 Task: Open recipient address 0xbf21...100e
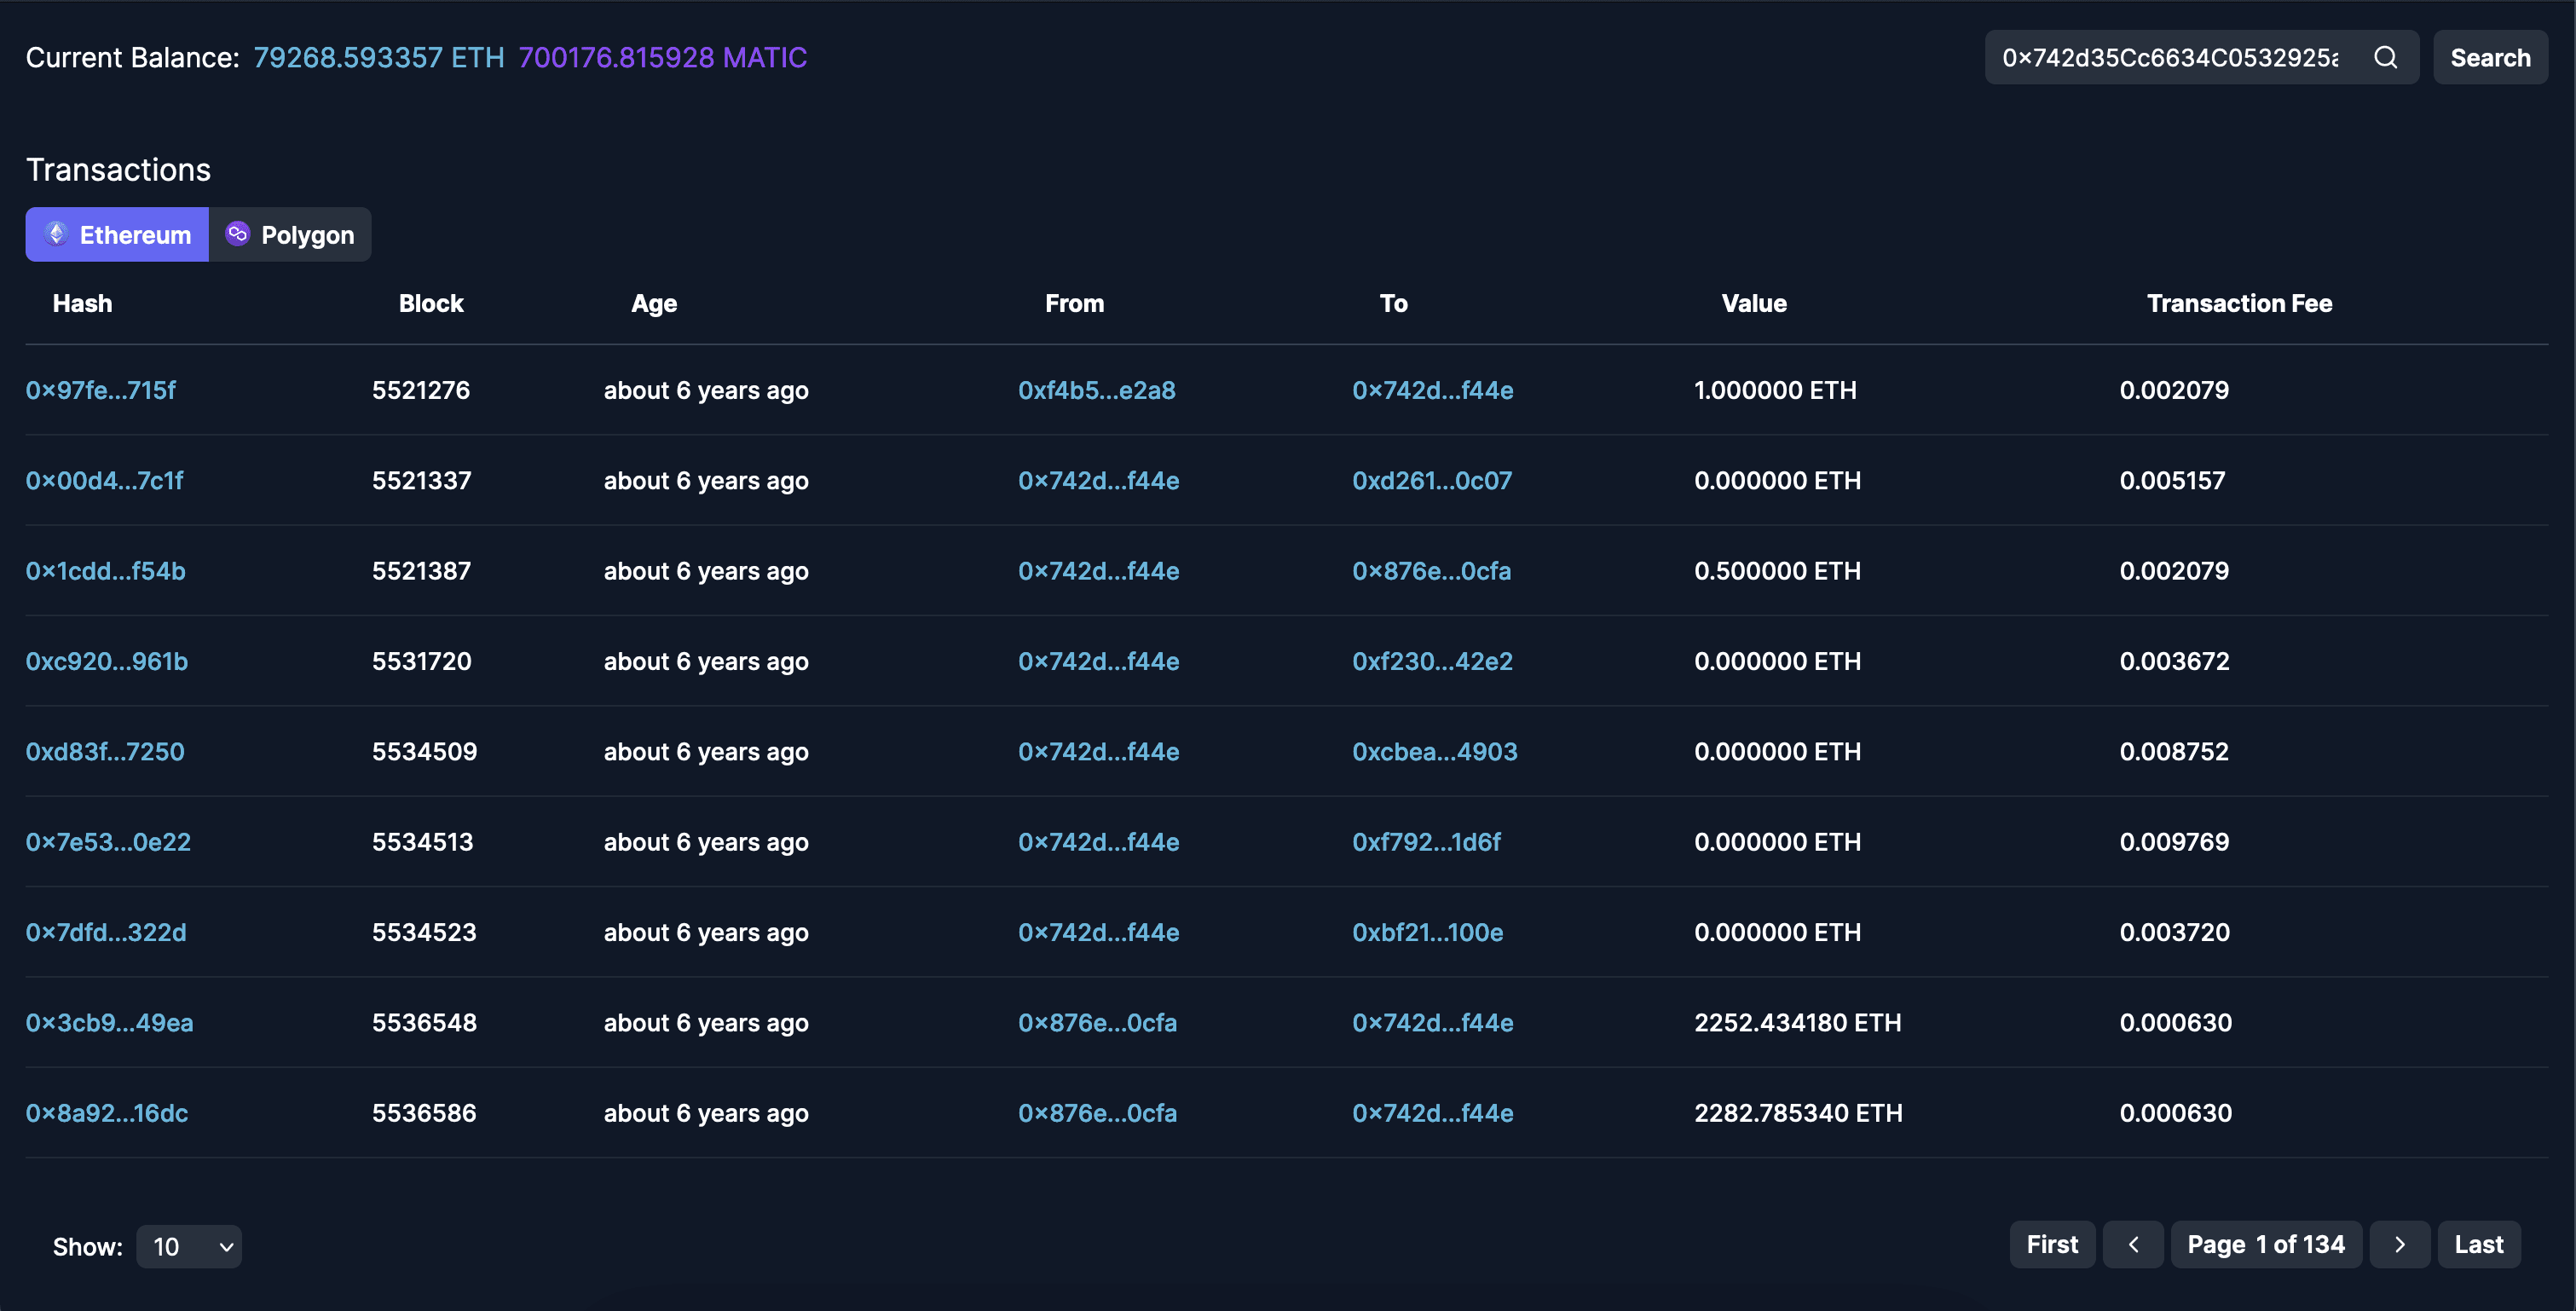(x=1427, y=933)
